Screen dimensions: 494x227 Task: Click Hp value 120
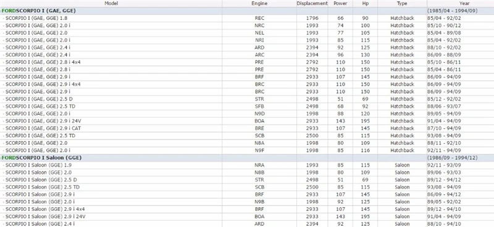coord(365,113)
